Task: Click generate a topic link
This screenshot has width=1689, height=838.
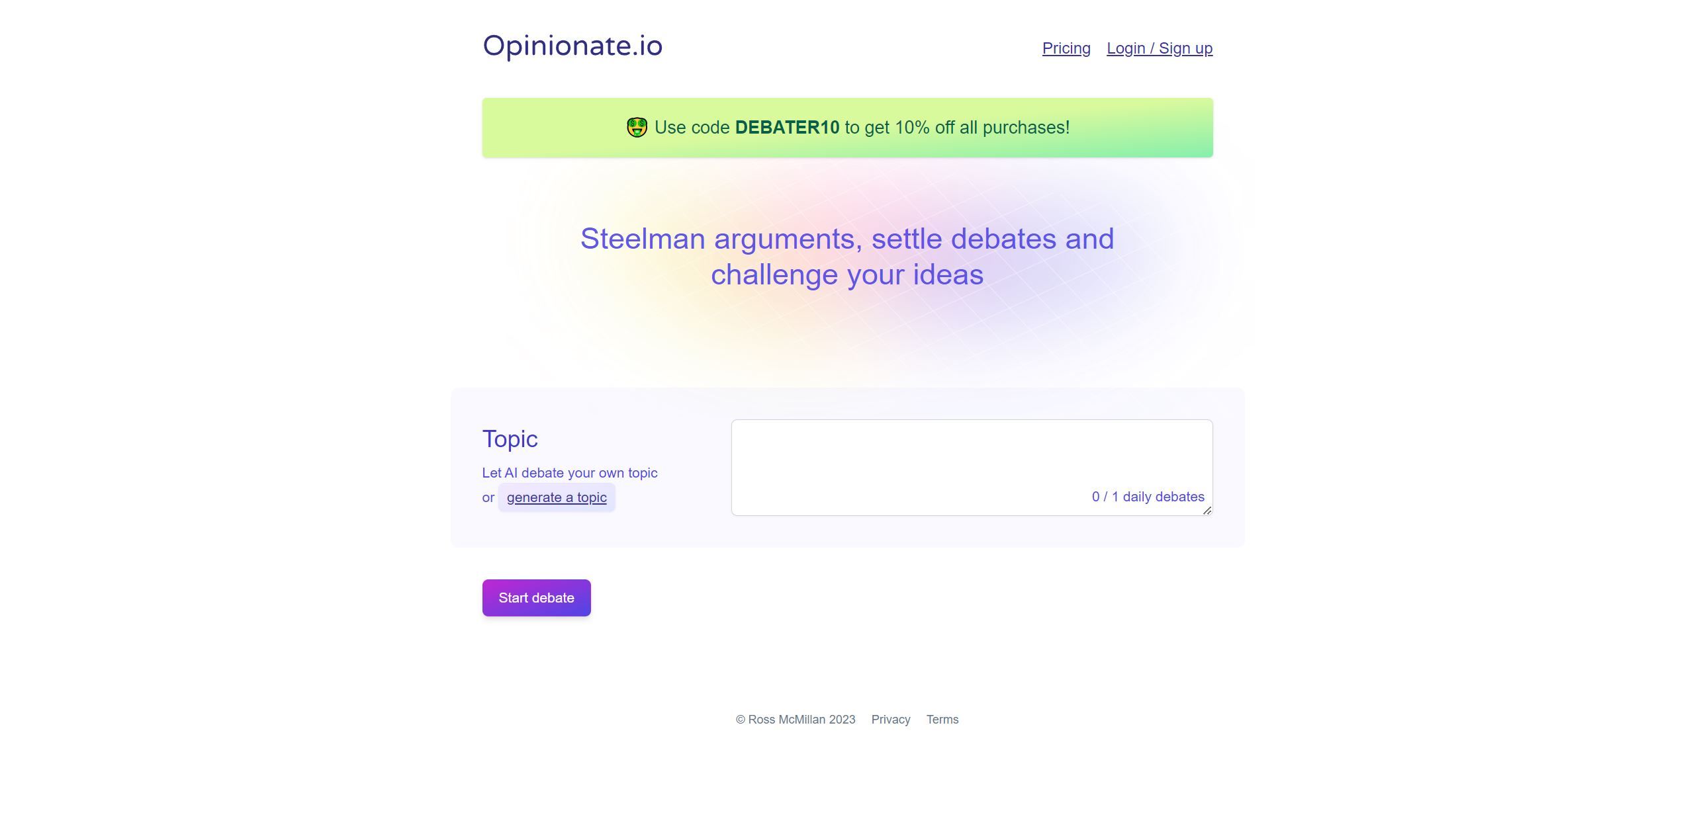Action: [x=556, y=497]
